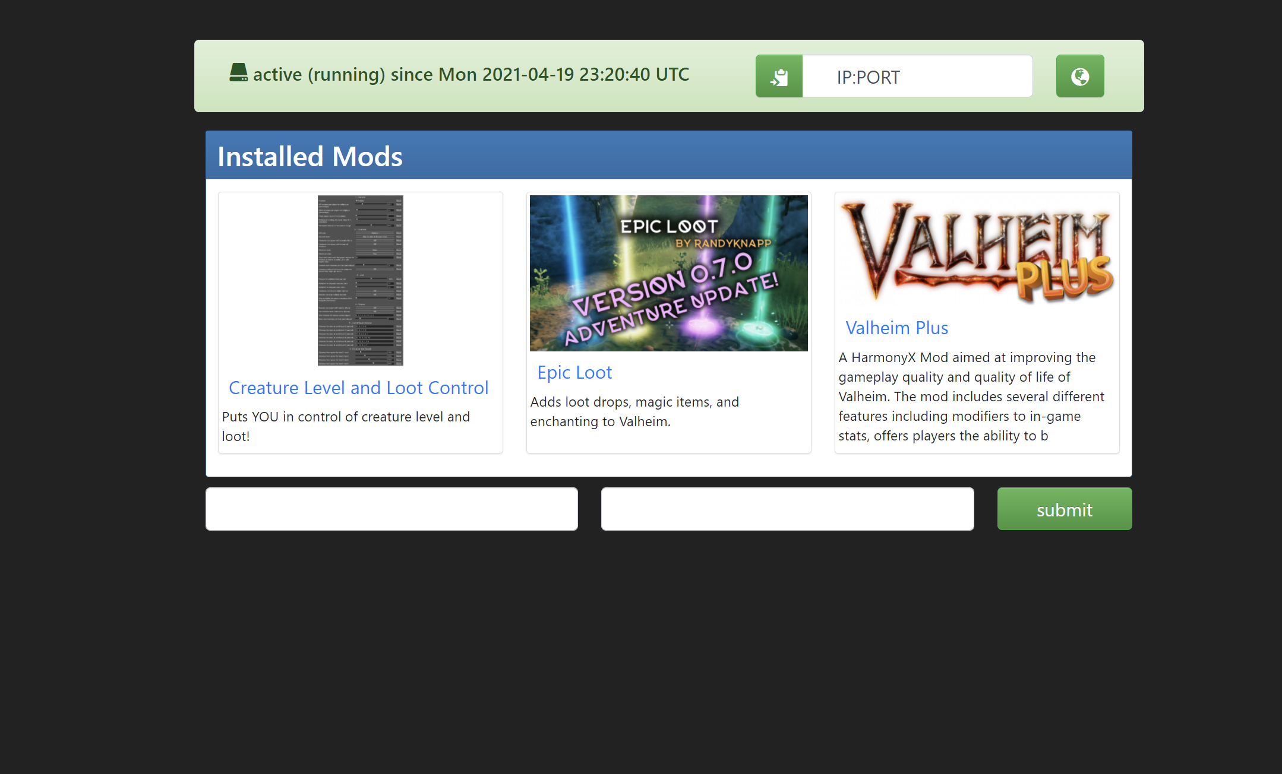This screenshot has height=774, width=1282.
Task: Click the globe/web icon button
Action: pyautogui.click(x=1081, y=76)
